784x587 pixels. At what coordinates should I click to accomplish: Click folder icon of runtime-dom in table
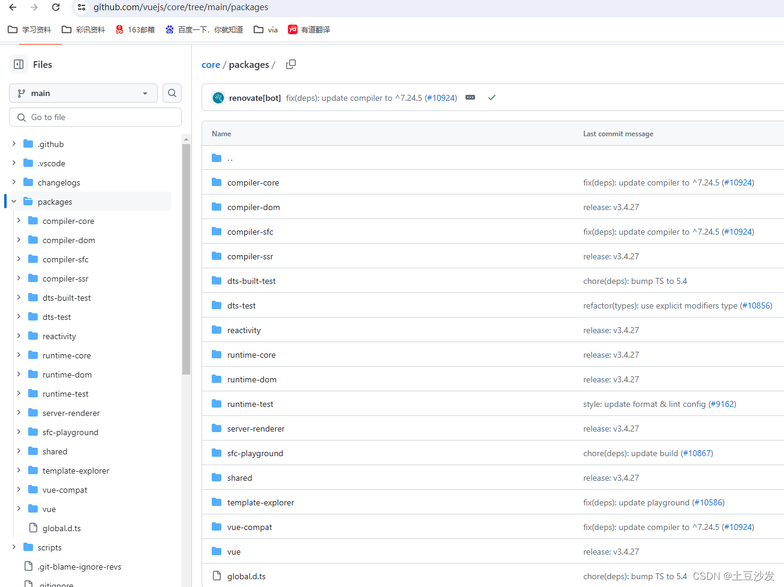[x=217, y=379]
